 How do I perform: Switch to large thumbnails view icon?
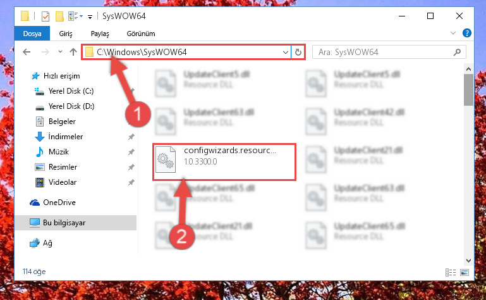pyautogui.click(x=465, y=272)
